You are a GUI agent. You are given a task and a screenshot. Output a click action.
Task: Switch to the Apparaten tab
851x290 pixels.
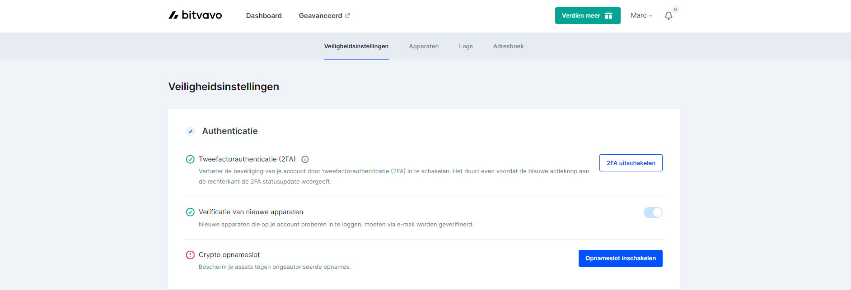point(424,46)
